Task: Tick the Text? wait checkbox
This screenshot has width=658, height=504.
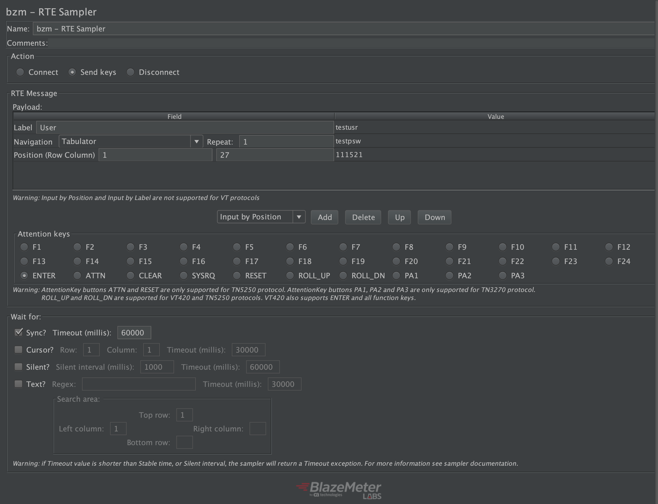Action: 19,384
